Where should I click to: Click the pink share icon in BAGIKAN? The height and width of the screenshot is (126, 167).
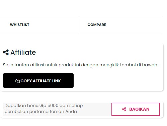tap(124, 109)
